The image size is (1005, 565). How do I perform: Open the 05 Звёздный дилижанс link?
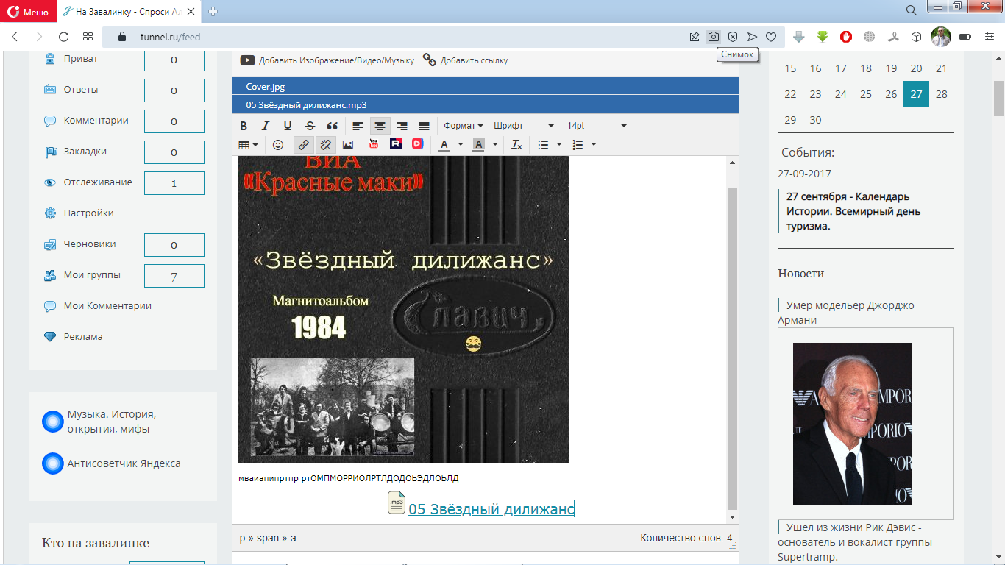491,509
